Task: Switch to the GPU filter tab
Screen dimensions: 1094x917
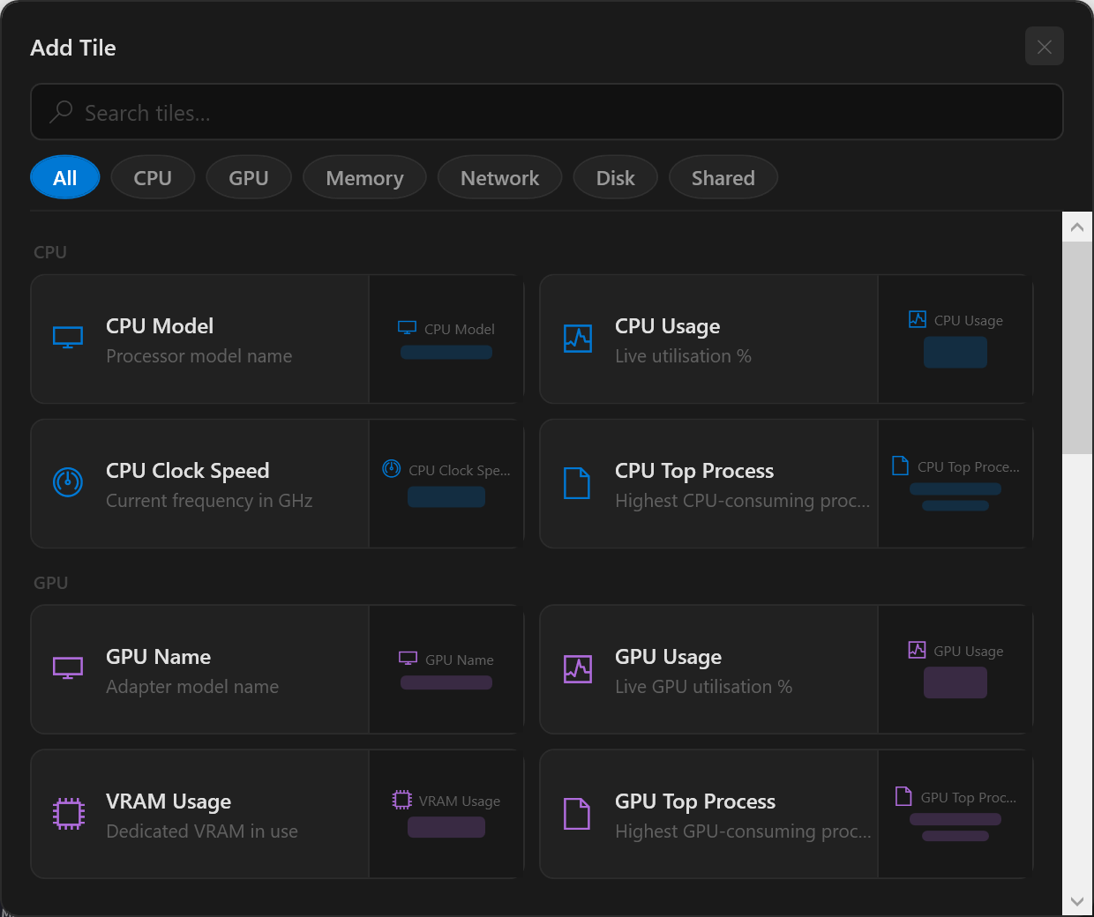Action: coord(249,176)
